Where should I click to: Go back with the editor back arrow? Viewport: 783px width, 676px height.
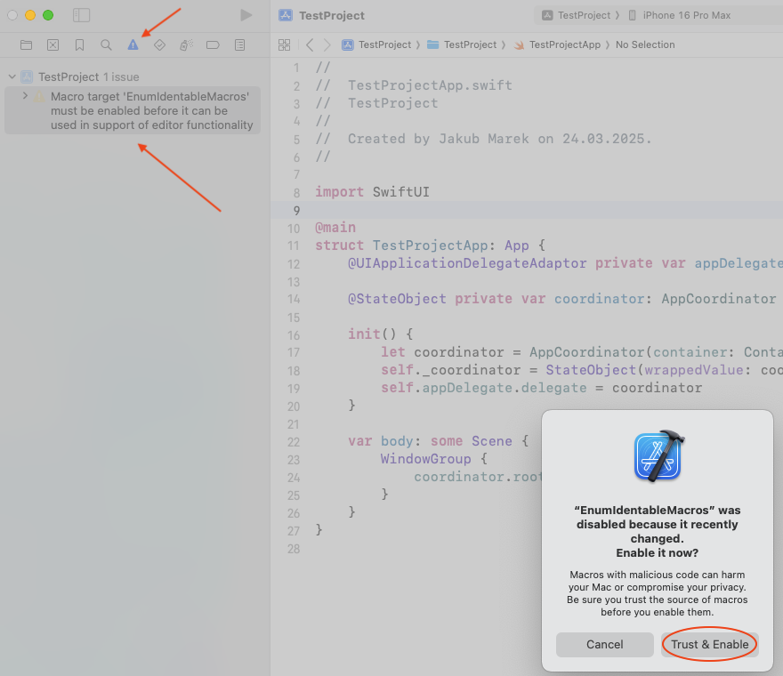pos(310,44)
